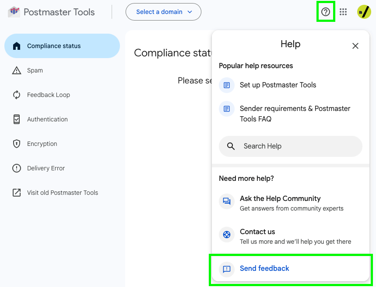
Task: Open Set up Postmaster Tools help article
Action: pos(278,86)
